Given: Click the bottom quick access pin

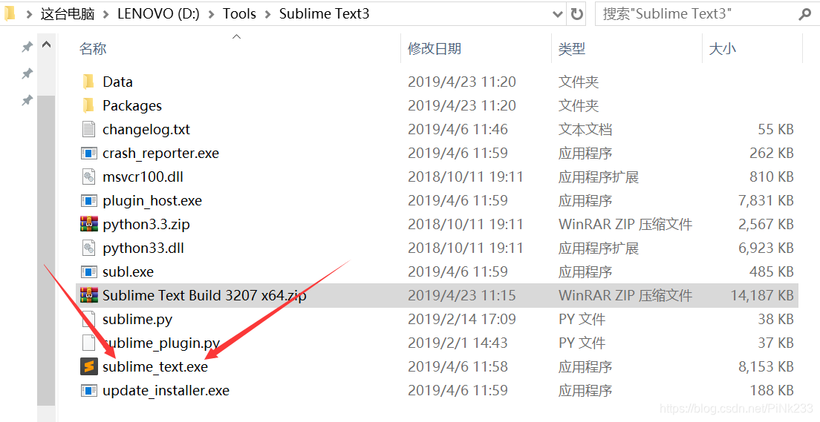Looking at the screenshot, I should 27,100.
